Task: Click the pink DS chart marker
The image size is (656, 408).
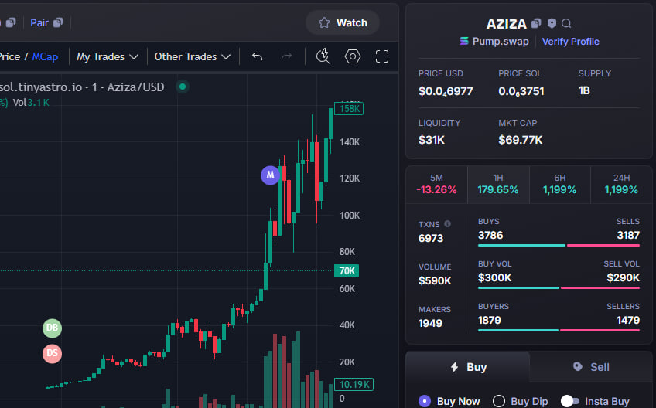Action: (52, 354)
